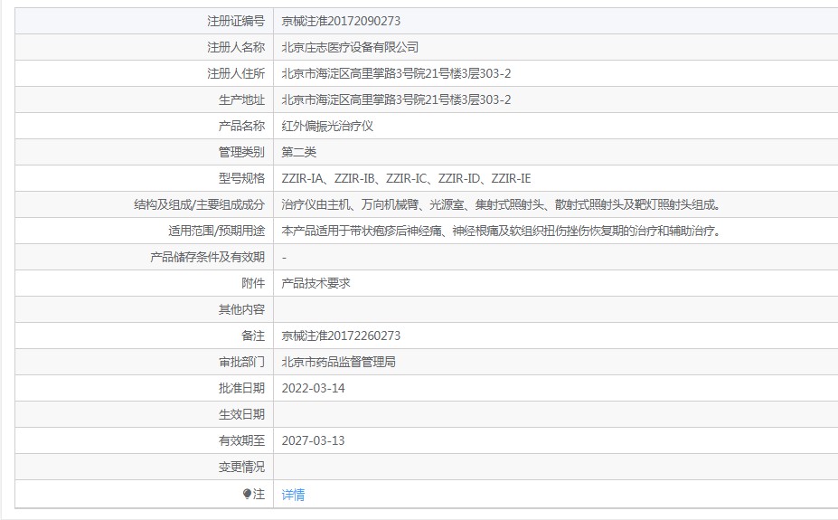Viewport: 838px width, 520px height.
Task: Select the 生产地址 label
Action: (241, 100)
